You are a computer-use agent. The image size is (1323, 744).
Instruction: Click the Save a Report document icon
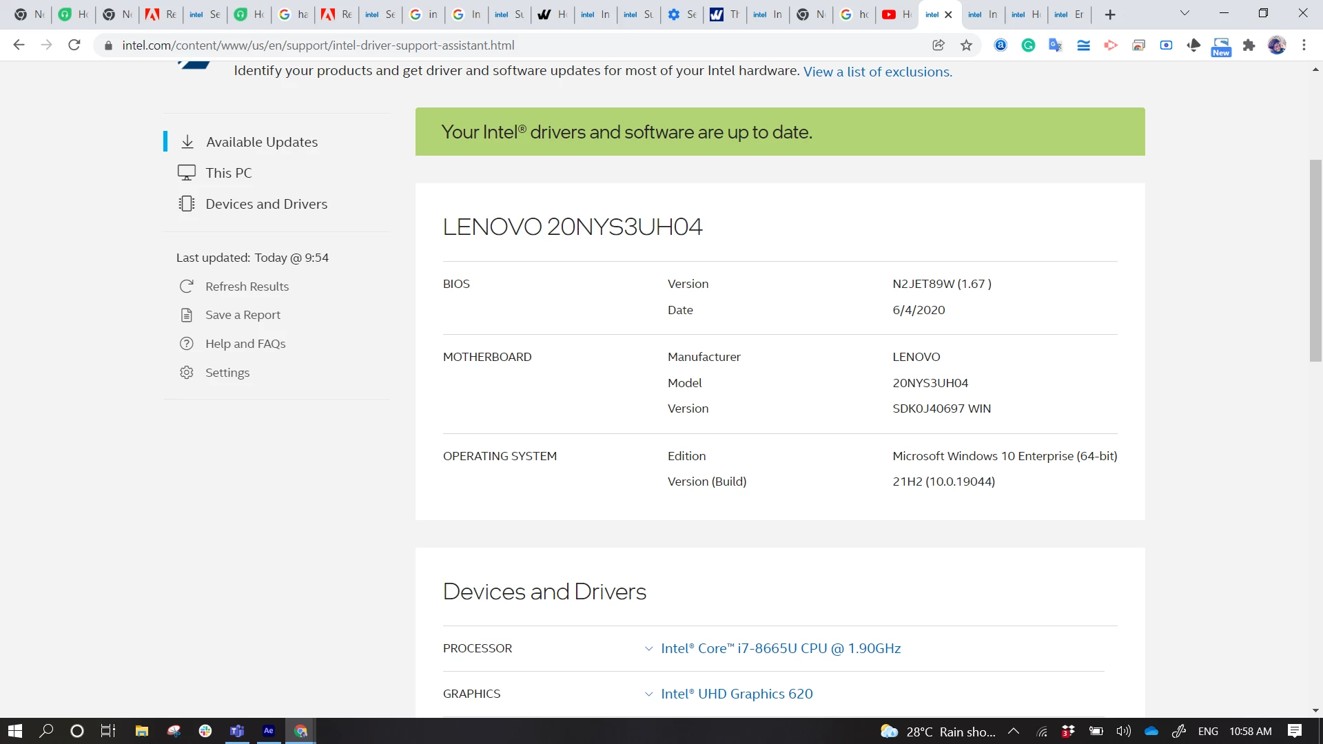pyautogui.click(x=186, y=316)
